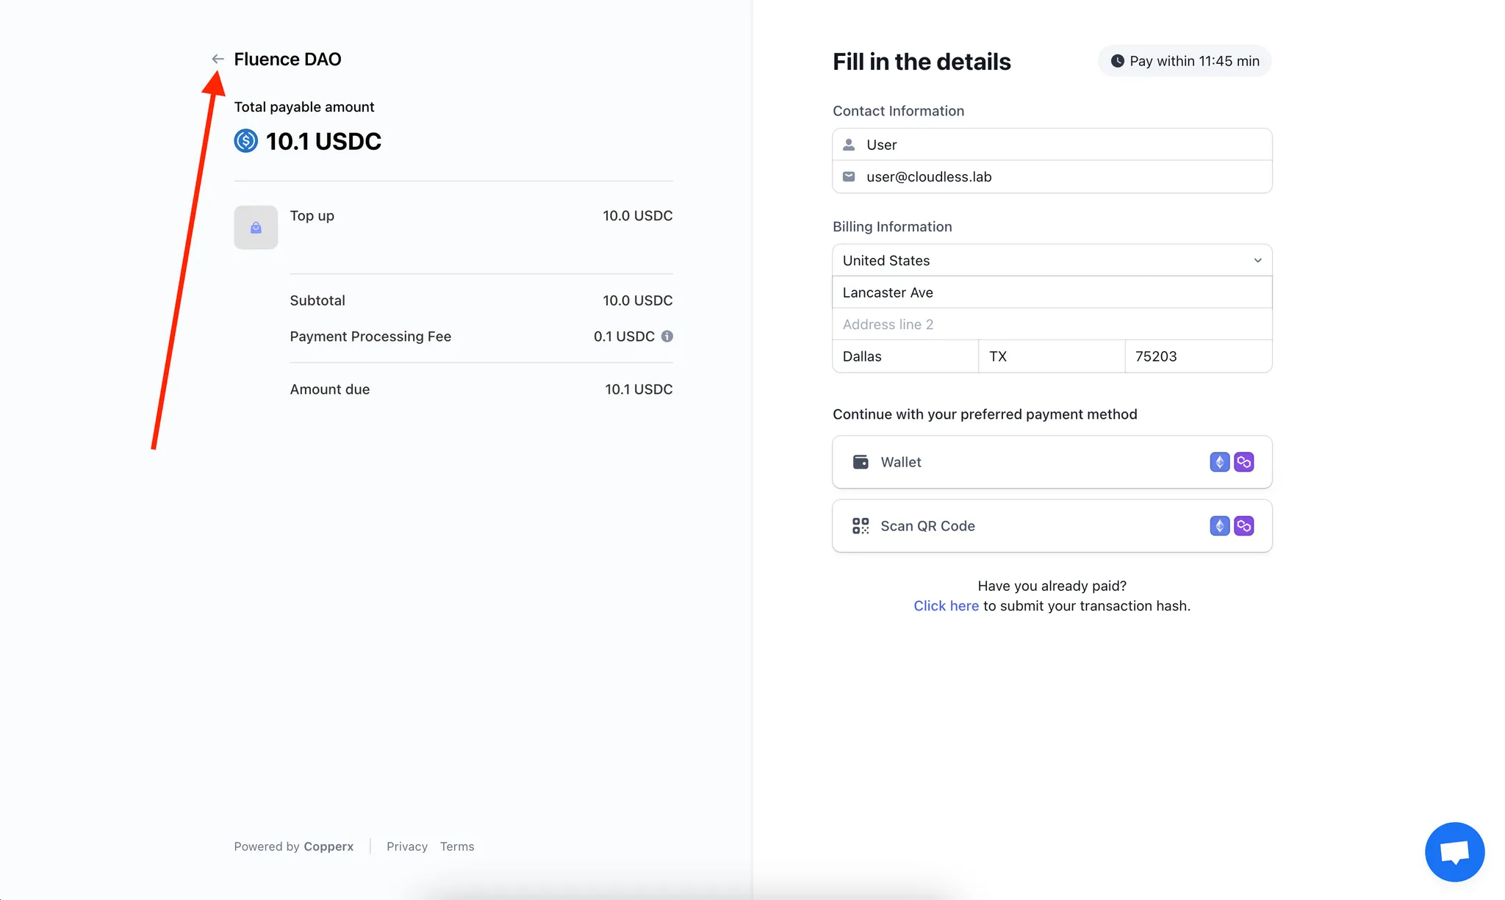1505x900 pixels.
Task: Click the Polygon icon in Scan QR row
Action: (x=1244, y=526)
